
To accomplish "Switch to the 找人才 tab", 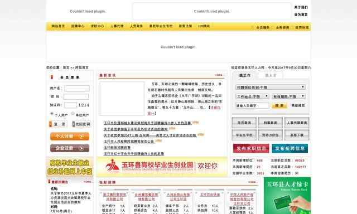I will click(x=271, y=75).
